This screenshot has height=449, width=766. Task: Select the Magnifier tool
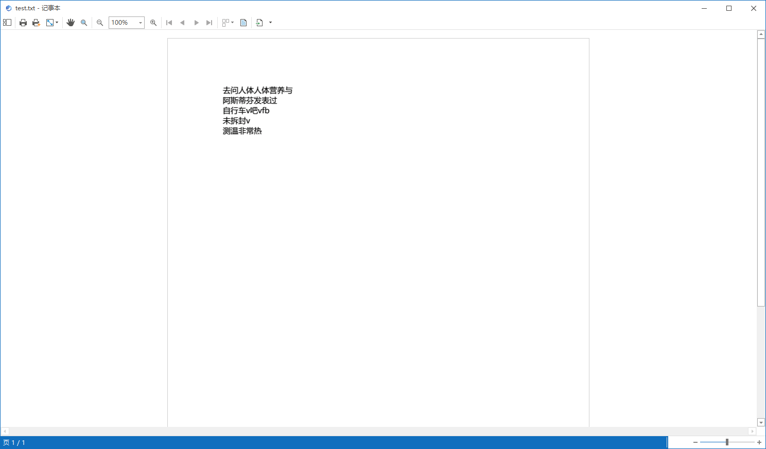84,23
